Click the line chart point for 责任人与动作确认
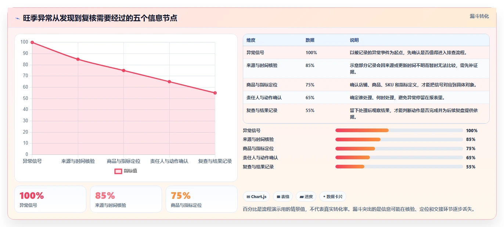504x227 pixels. 169,82
